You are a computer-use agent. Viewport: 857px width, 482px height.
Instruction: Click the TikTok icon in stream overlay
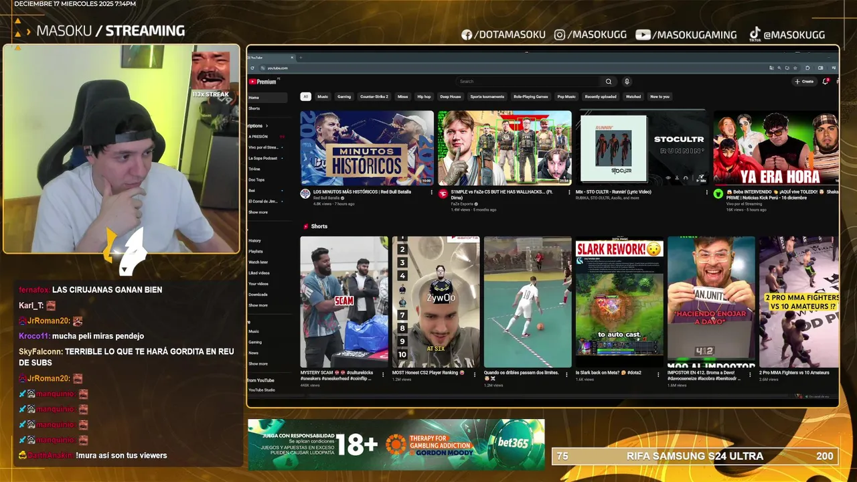[x=755, y=34]
